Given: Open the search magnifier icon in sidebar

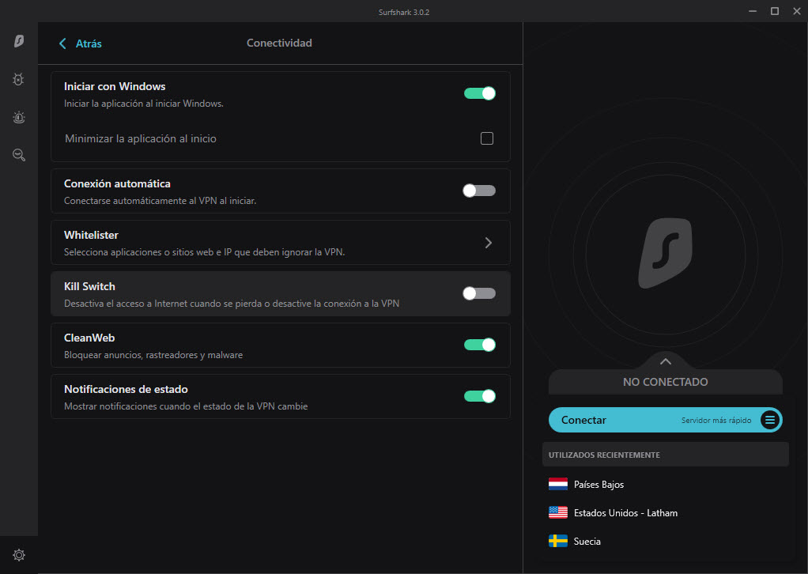Looking at the screenshot, I should [x=19, y=155].
